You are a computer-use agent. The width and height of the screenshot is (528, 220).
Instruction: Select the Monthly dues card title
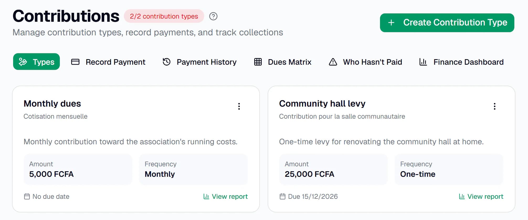[x=52, y=104]
